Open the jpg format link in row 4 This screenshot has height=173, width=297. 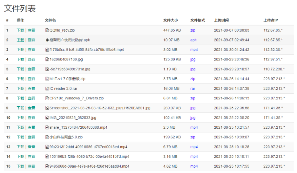193,59
